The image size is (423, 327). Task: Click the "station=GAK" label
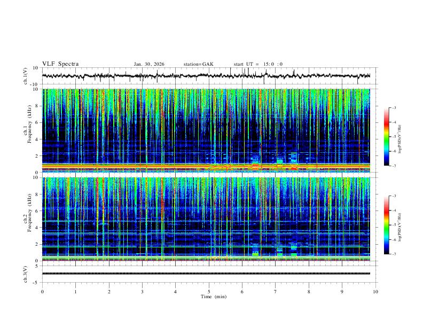click(x=198, y=64)
